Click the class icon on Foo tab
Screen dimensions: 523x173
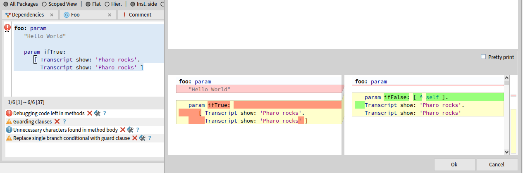pyautogui.click(x=67, y=15)
